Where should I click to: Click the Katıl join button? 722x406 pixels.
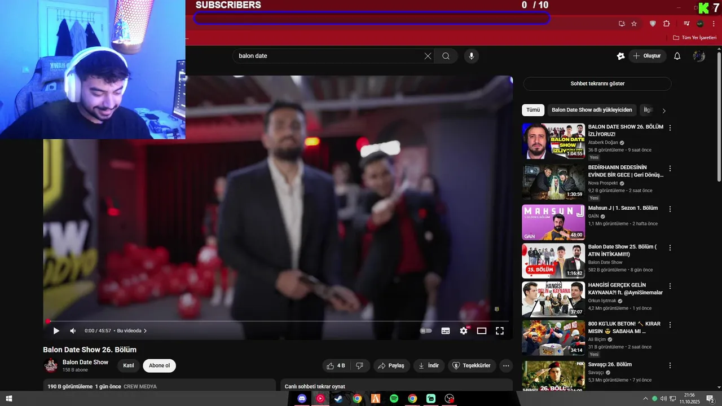point(129,365)
